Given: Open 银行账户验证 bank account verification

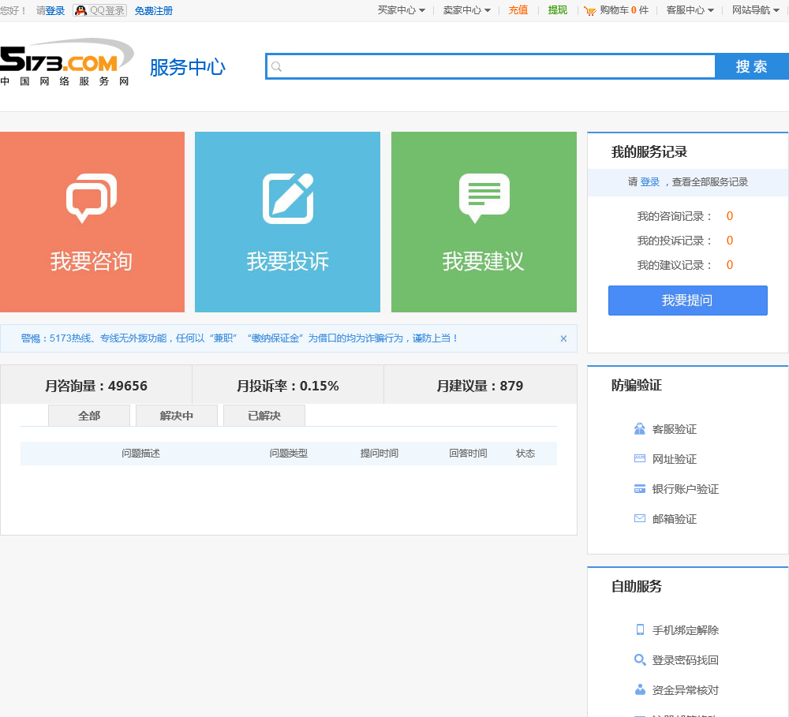Looking at the screenshot, I should [685, 489].
